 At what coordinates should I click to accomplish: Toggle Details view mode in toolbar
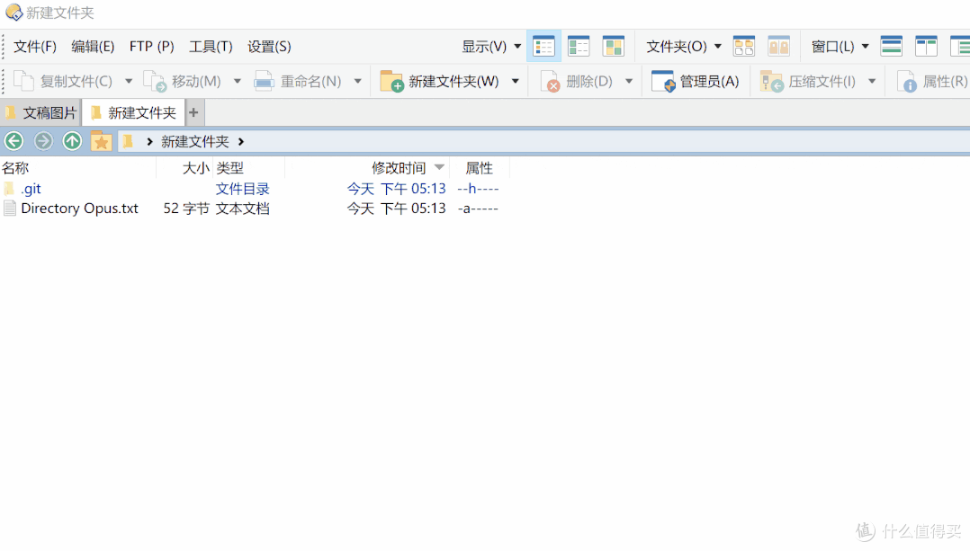tap(543, 46)
